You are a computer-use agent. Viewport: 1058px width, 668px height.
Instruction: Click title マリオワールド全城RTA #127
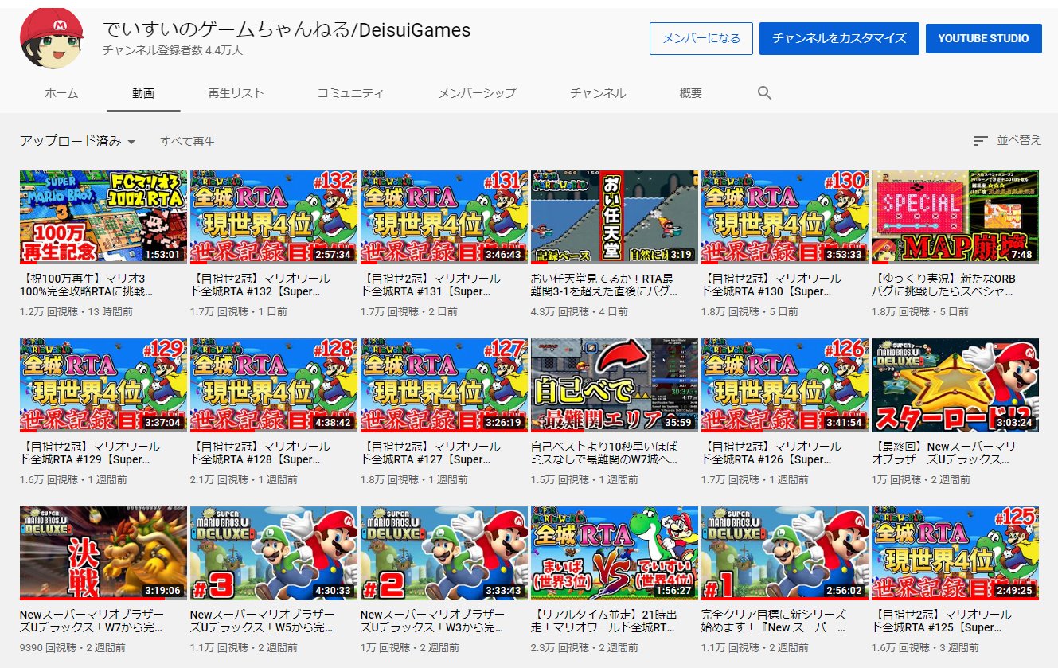[x=431, y=453]
